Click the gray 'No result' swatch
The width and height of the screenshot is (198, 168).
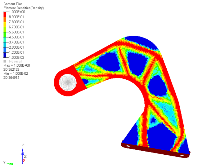(x=5, y=61)
